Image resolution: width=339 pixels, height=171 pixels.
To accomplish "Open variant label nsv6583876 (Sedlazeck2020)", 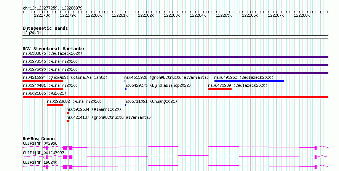I will pos(53,53).
